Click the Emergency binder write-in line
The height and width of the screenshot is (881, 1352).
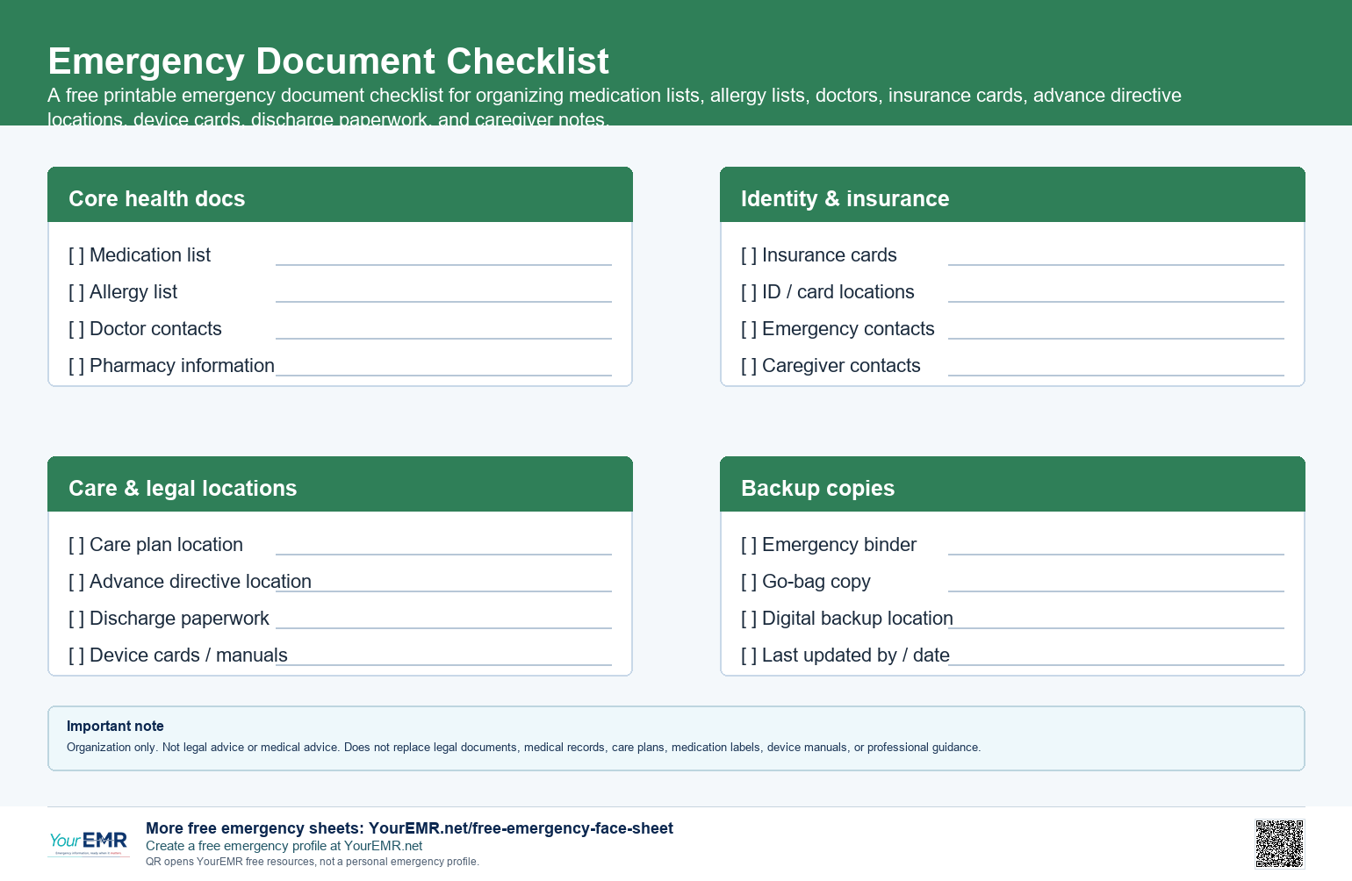click(1116, 554)
